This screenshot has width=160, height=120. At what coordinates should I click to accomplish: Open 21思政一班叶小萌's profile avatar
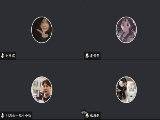click(42, 90)
